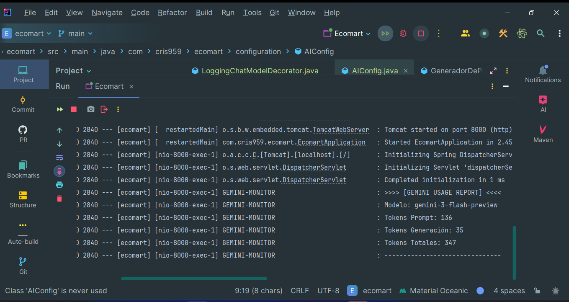Go down the stack trace with the down arrow
This screenshot has height=302, width=569.
pos(59,144)
